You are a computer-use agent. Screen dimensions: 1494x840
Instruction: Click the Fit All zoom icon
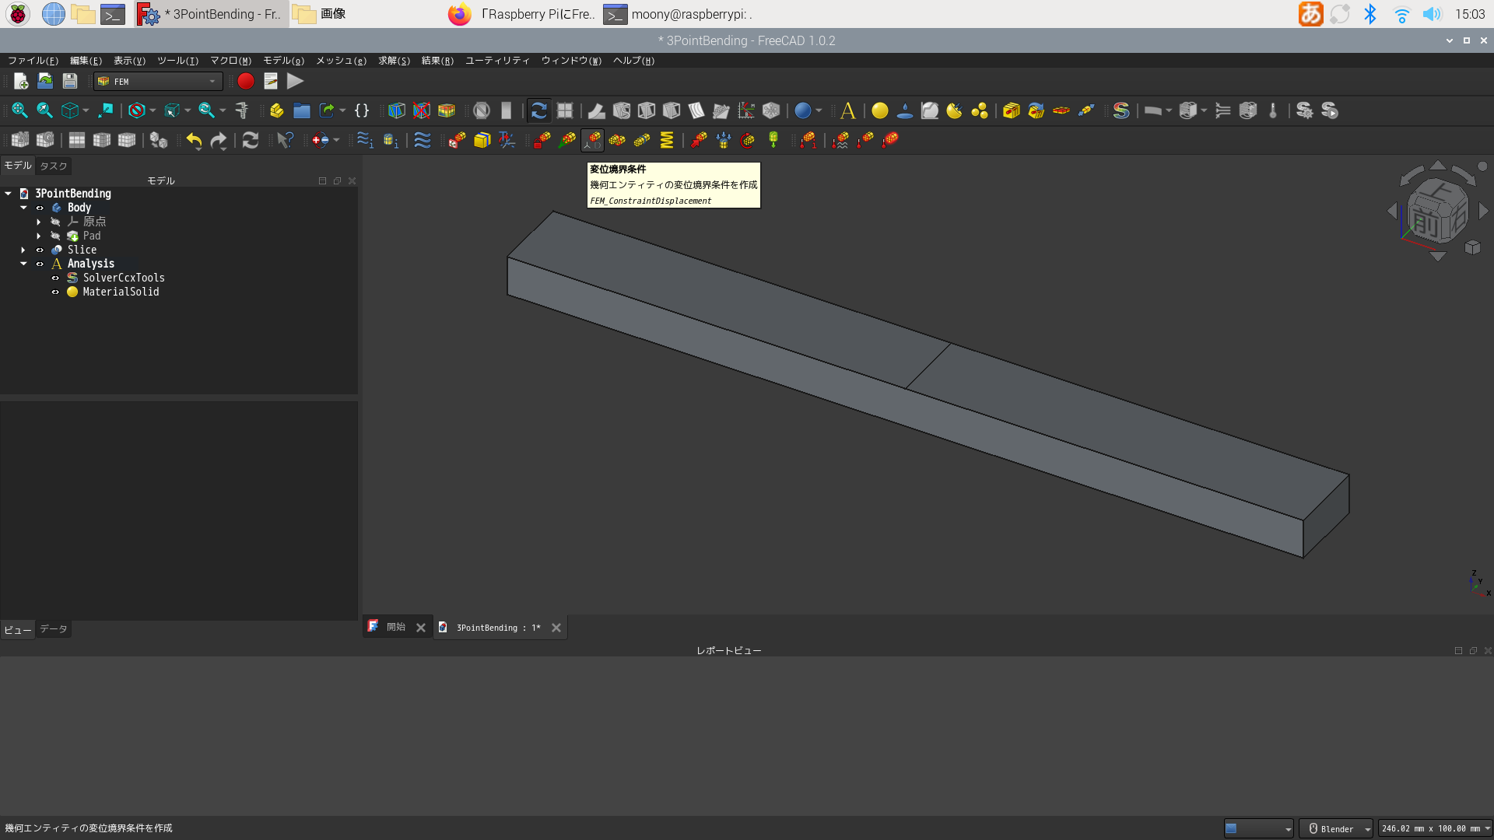(19, 110)
